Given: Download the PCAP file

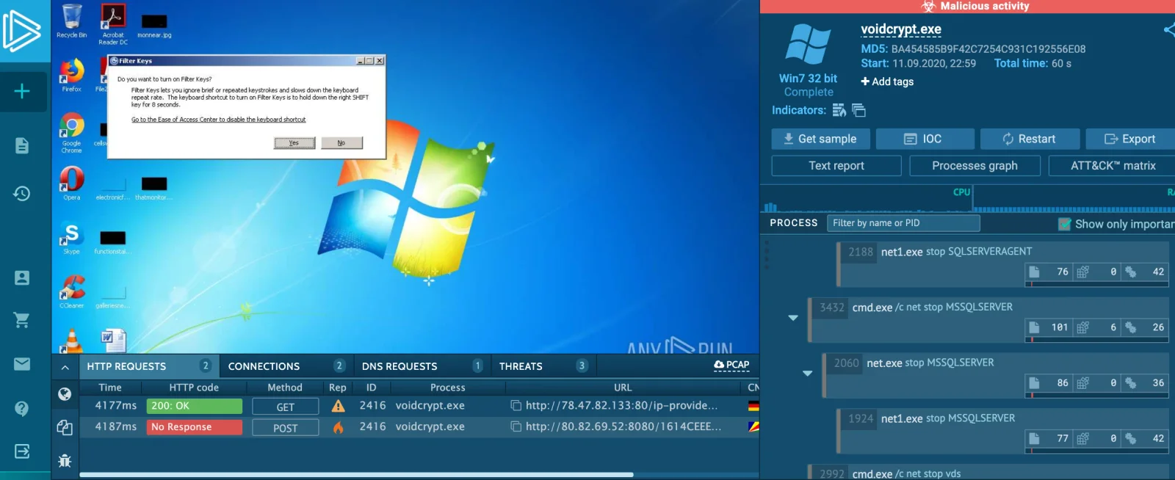Looking at the screenshot, I should tap(731, 365).
